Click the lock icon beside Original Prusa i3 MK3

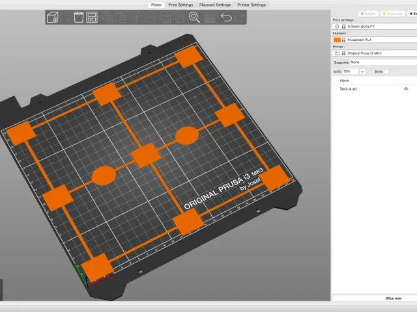[x=343, y=53]
